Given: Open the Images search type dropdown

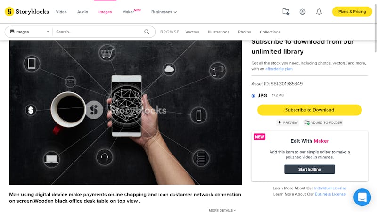Looking at the screenshot, I should click(29, 32).
